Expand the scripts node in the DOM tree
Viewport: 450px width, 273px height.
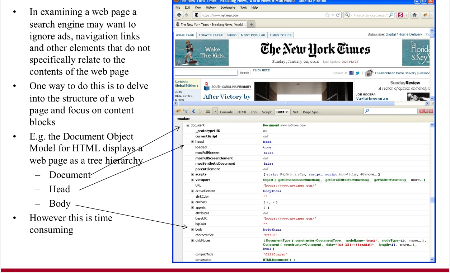(x=193, y=174)
